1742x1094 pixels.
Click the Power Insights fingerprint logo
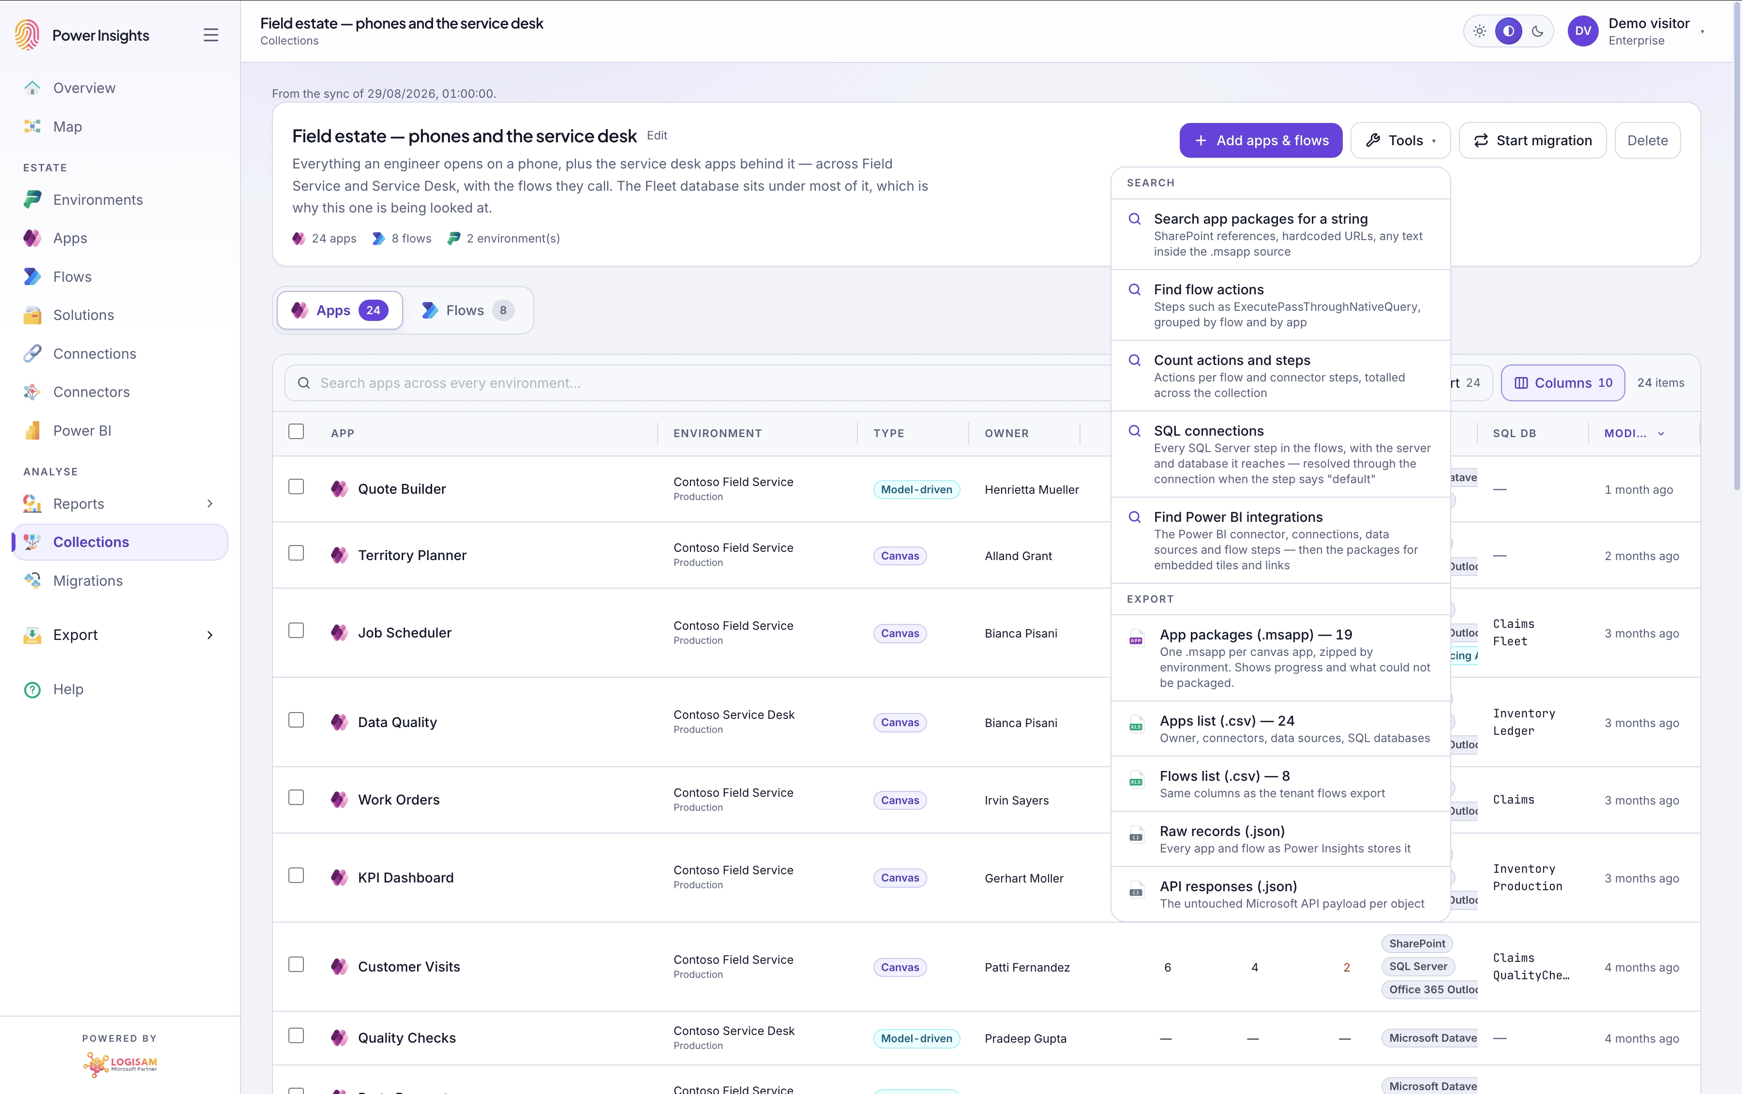tap(27, 35)
